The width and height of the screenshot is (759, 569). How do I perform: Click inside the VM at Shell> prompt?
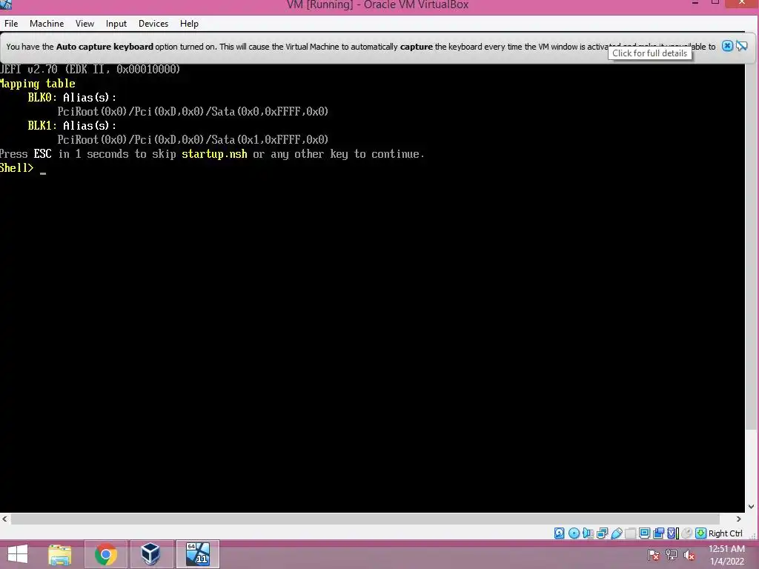(44, 169)
